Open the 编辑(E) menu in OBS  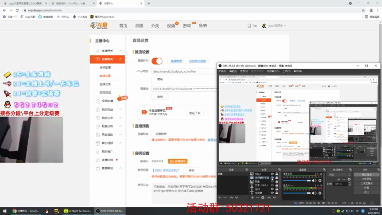click(233, 71)
